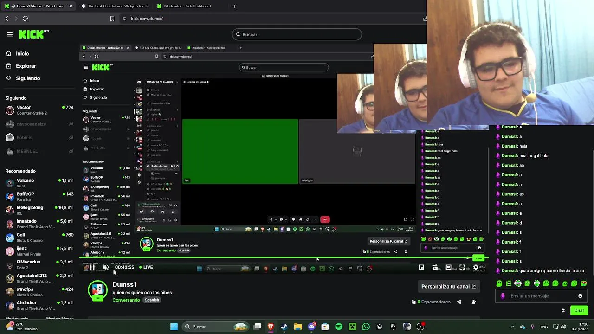Pause the live stream player
Image resolution: width=594 pixels, height=334 pixels.
point(92,267)
